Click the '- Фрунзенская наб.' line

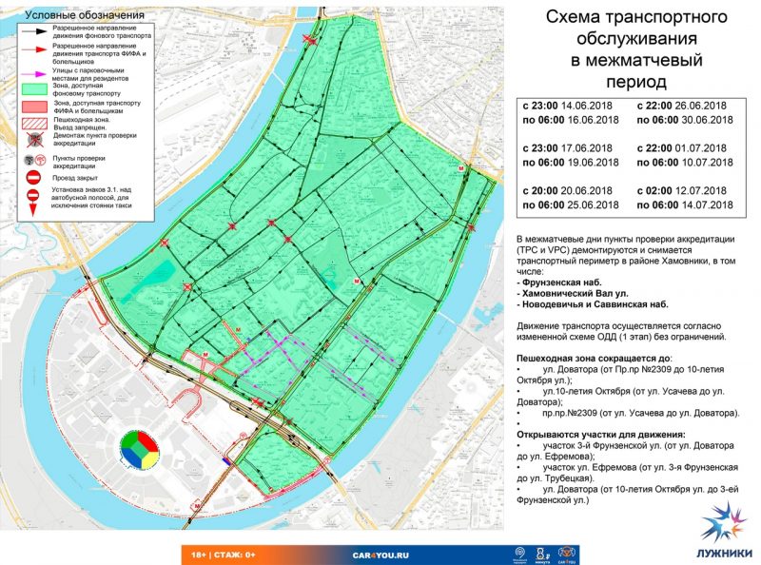click(559, 282)
